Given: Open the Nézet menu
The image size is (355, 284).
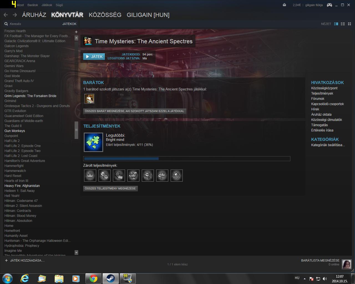Looking at the screenshot, I should pyautogui.click(x=20, y=5).
